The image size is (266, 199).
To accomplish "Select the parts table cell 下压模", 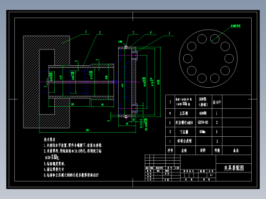I will (x=184, y=132).
